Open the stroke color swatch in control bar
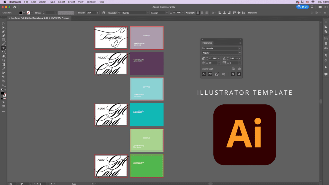 click(28, 13)
